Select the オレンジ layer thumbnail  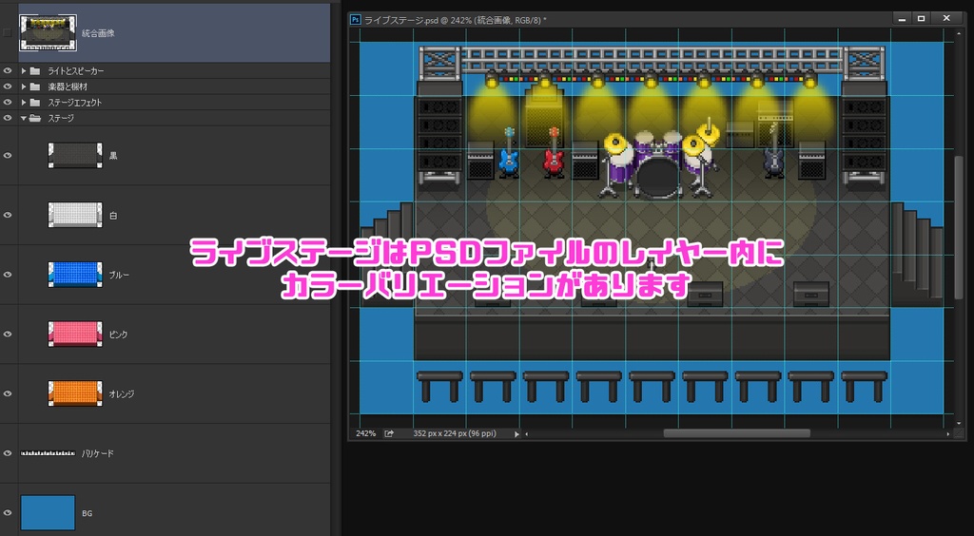(x=75, y=394)
